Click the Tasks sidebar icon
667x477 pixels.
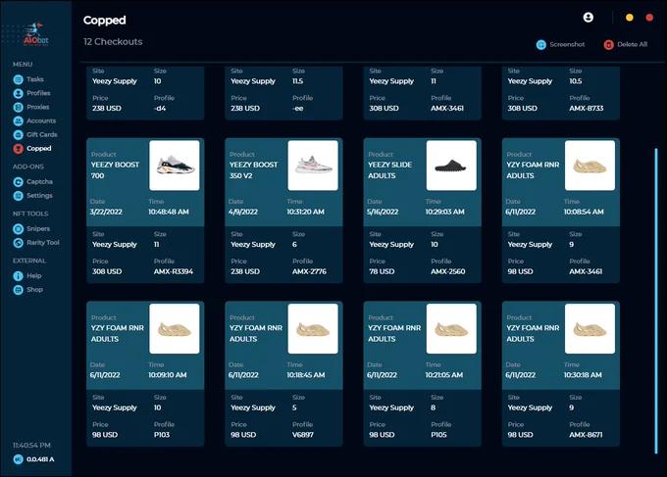tap(18, 79)
